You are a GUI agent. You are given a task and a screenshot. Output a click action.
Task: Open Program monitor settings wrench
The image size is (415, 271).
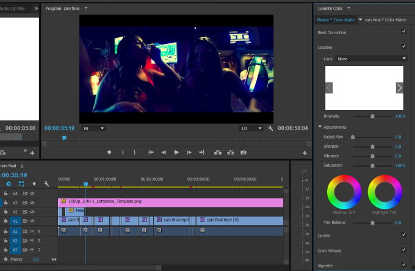[x=270, y=128]
